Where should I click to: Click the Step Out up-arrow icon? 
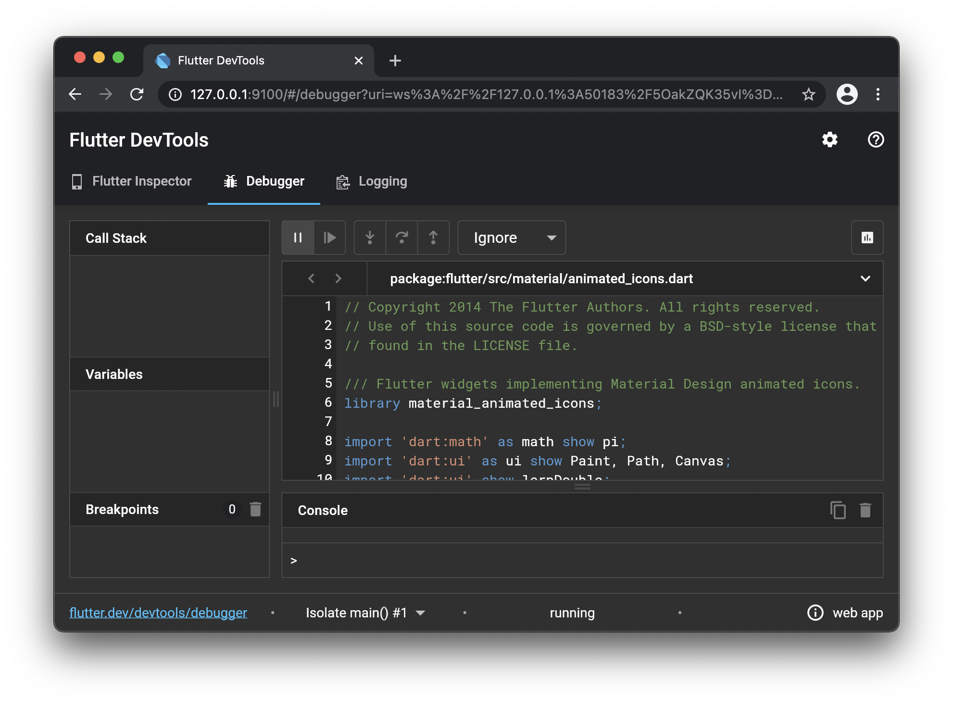pos(433,238)
